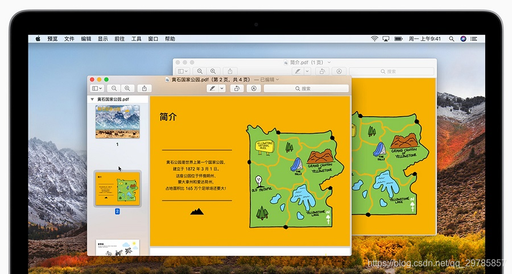Open highlight dropdown in 简介.pdf window
Screen dimensions: 512x274
(307, 71)
